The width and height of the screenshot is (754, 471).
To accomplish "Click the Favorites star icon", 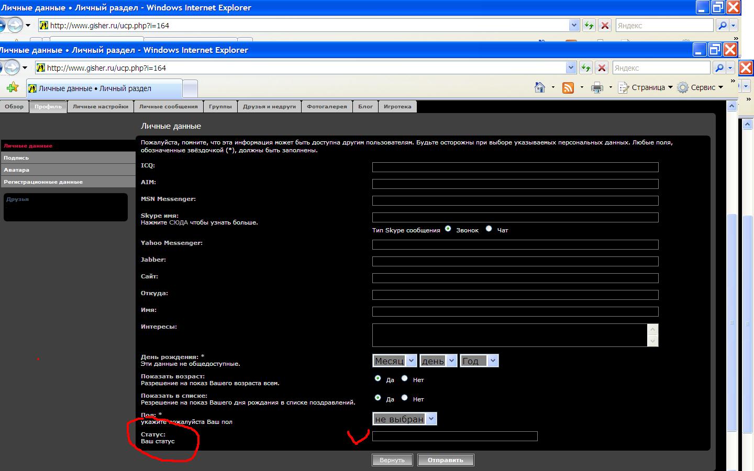I will click(x=12, y=88).
